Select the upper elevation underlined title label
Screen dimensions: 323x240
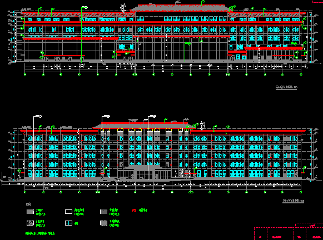coord(286,87)
